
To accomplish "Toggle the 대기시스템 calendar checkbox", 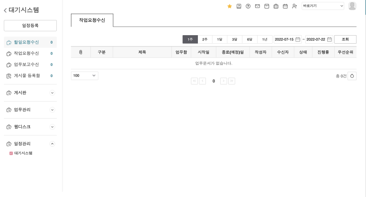I will coord(11,153).
